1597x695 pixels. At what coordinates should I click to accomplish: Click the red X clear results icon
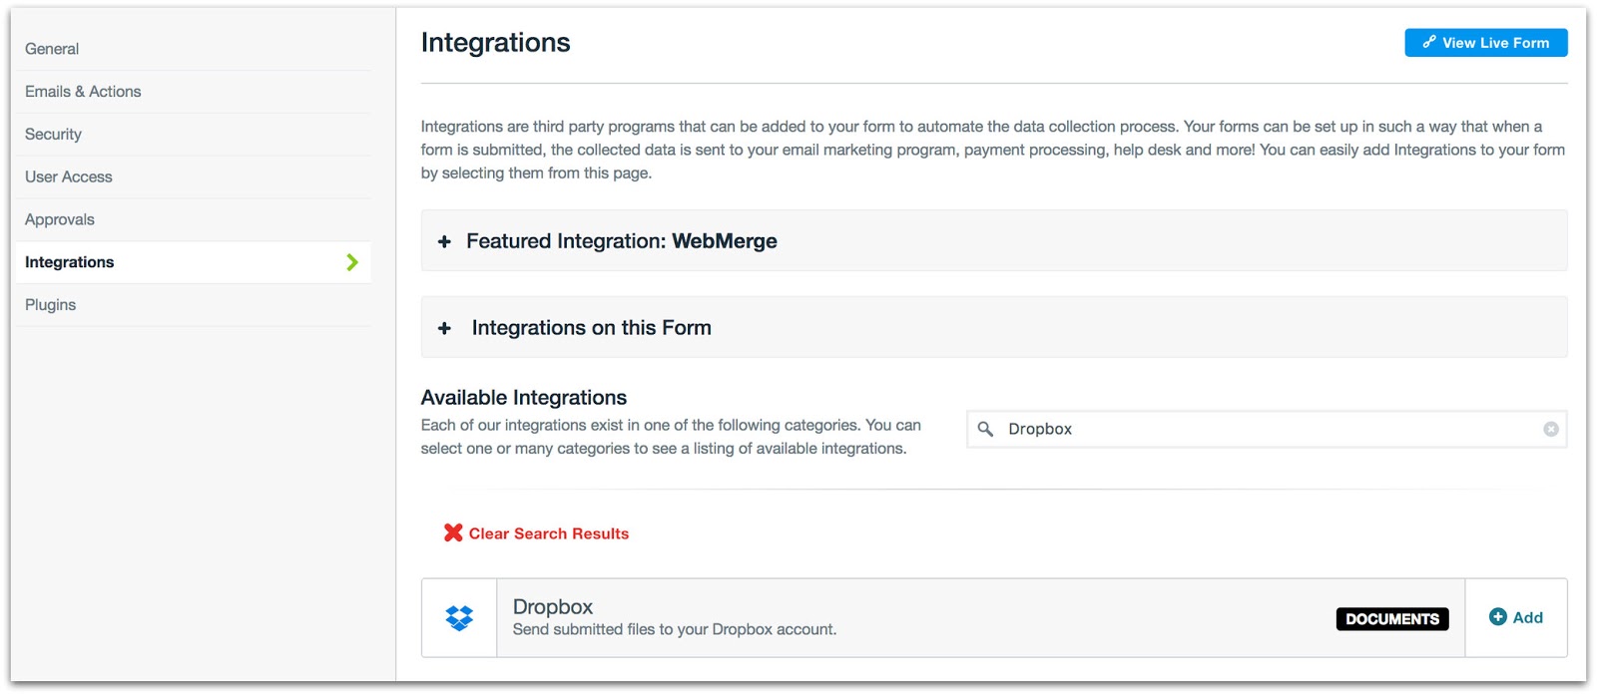tap(453, 533)
